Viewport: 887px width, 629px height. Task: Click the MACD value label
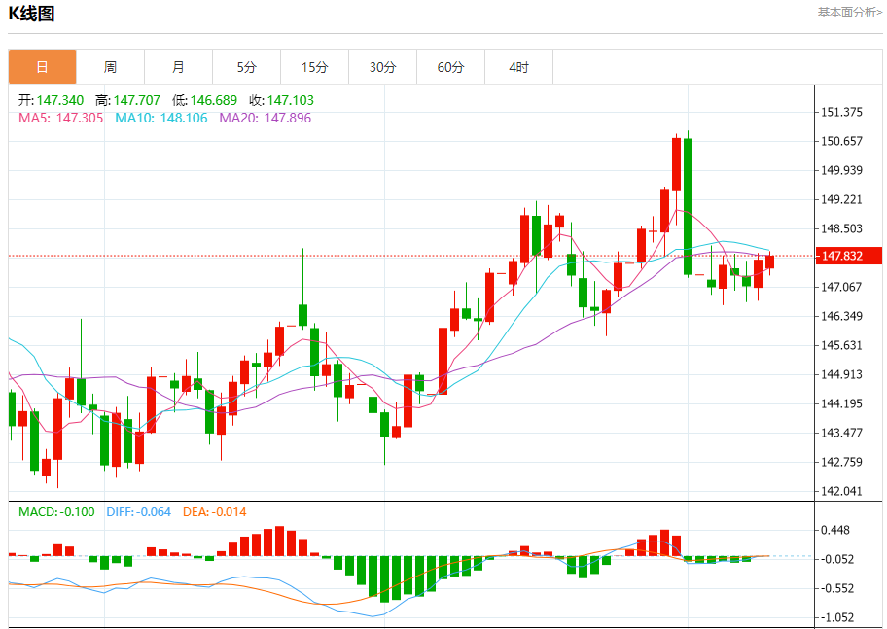[x=56, y=512]
